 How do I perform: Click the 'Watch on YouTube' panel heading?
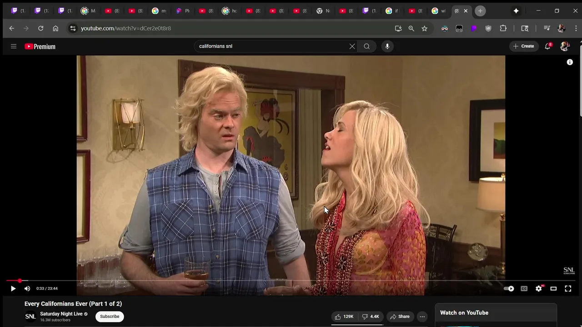[x=464, y=312]
